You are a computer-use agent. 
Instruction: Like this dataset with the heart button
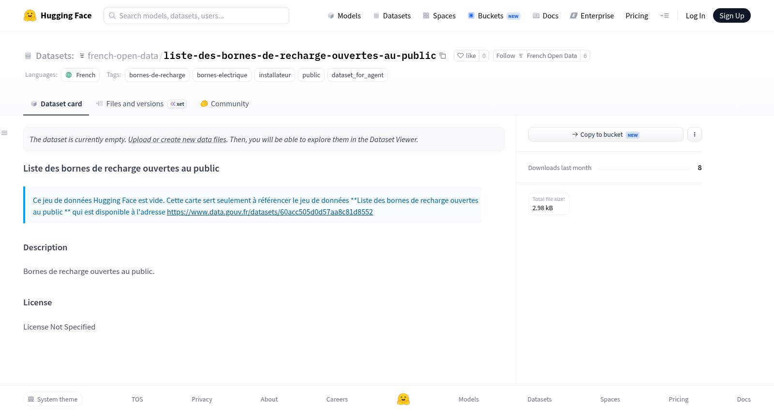pos(466,56)
